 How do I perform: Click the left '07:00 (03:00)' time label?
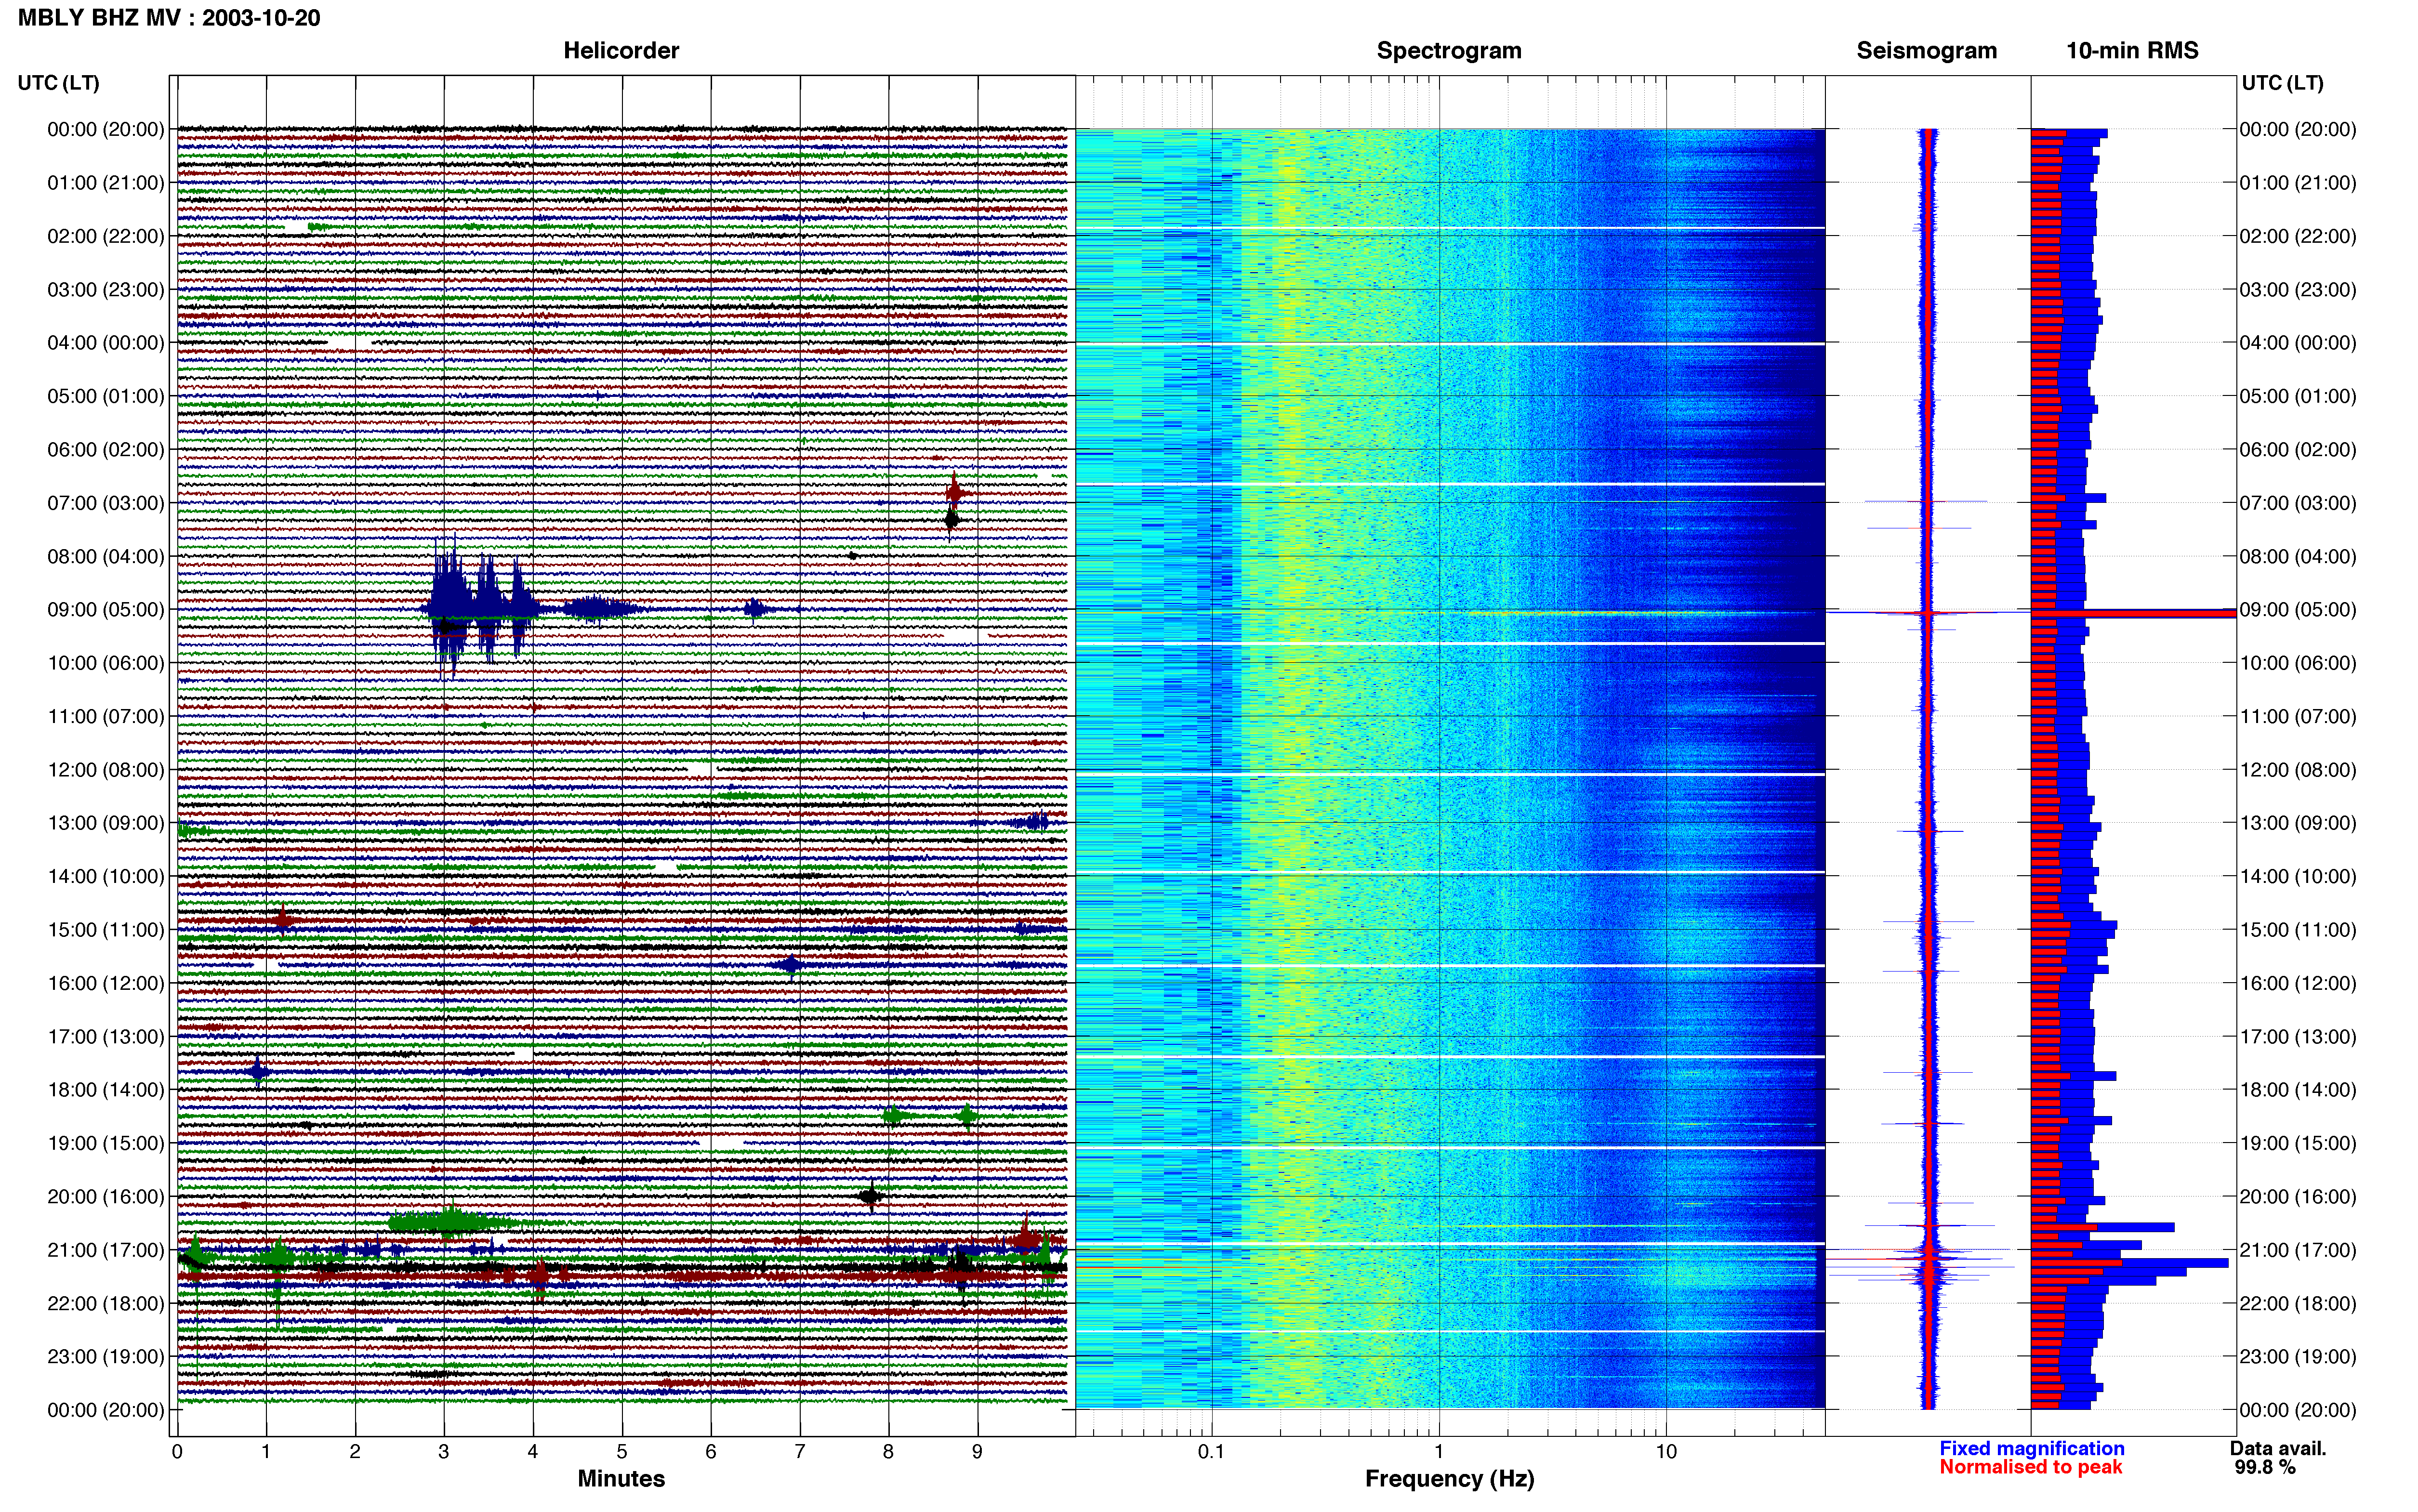[x=106, y=503]
